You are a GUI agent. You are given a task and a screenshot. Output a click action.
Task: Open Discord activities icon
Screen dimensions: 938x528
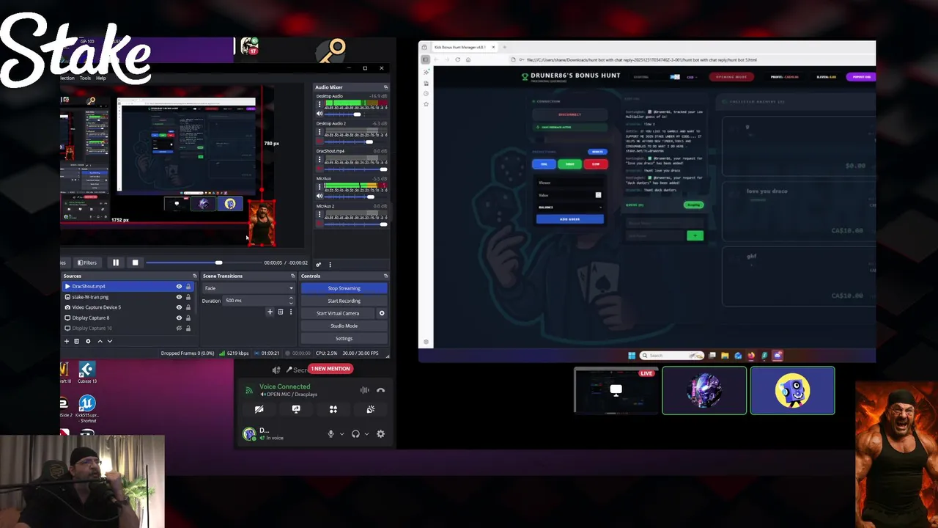[x=333, y=409]
